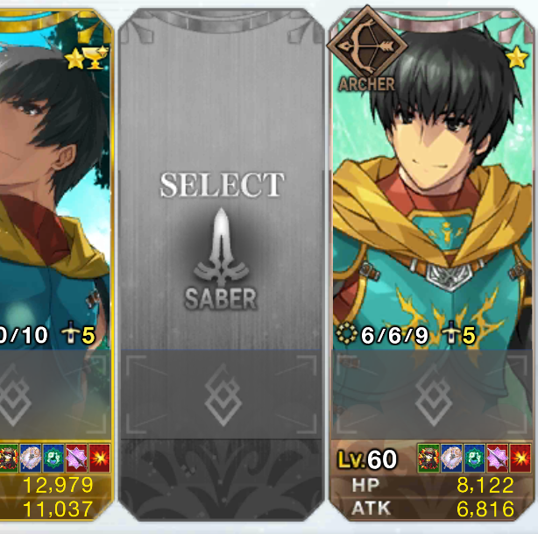This screenshot has width=538, height=534.
Task: Click the red explosion code above 12,979
Action: tap(100, 458)
